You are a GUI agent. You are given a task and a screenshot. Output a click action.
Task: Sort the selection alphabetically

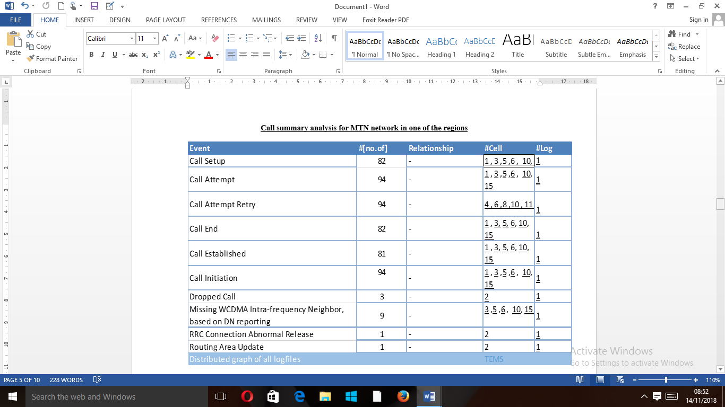(x=318, y=38)
